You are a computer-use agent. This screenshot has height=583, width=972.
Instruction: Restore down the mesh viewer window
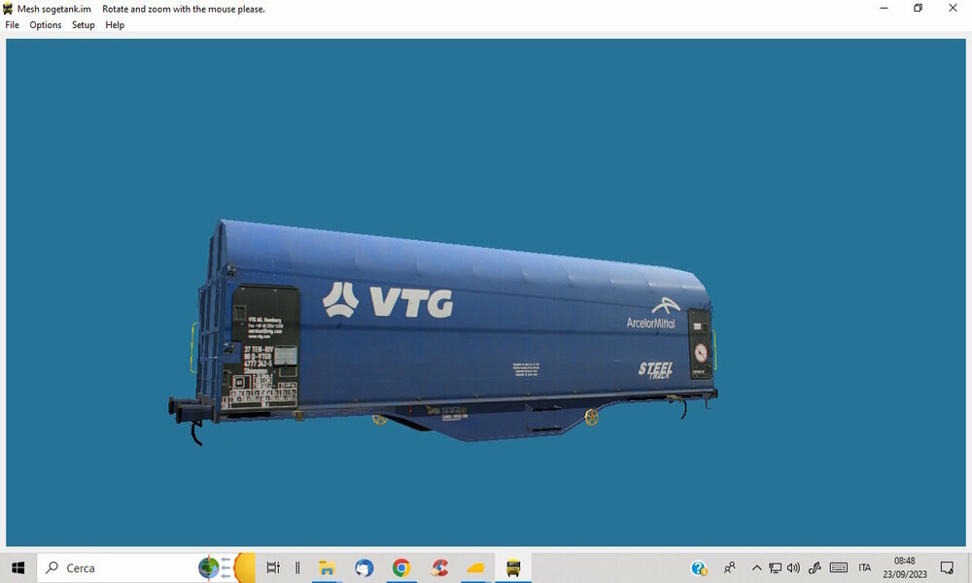pos(919,8)
